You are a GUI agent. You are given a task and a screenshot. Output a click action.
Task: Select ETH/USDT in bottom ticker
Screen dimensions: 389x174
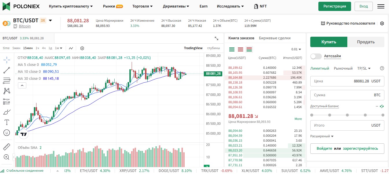[95, 171]
